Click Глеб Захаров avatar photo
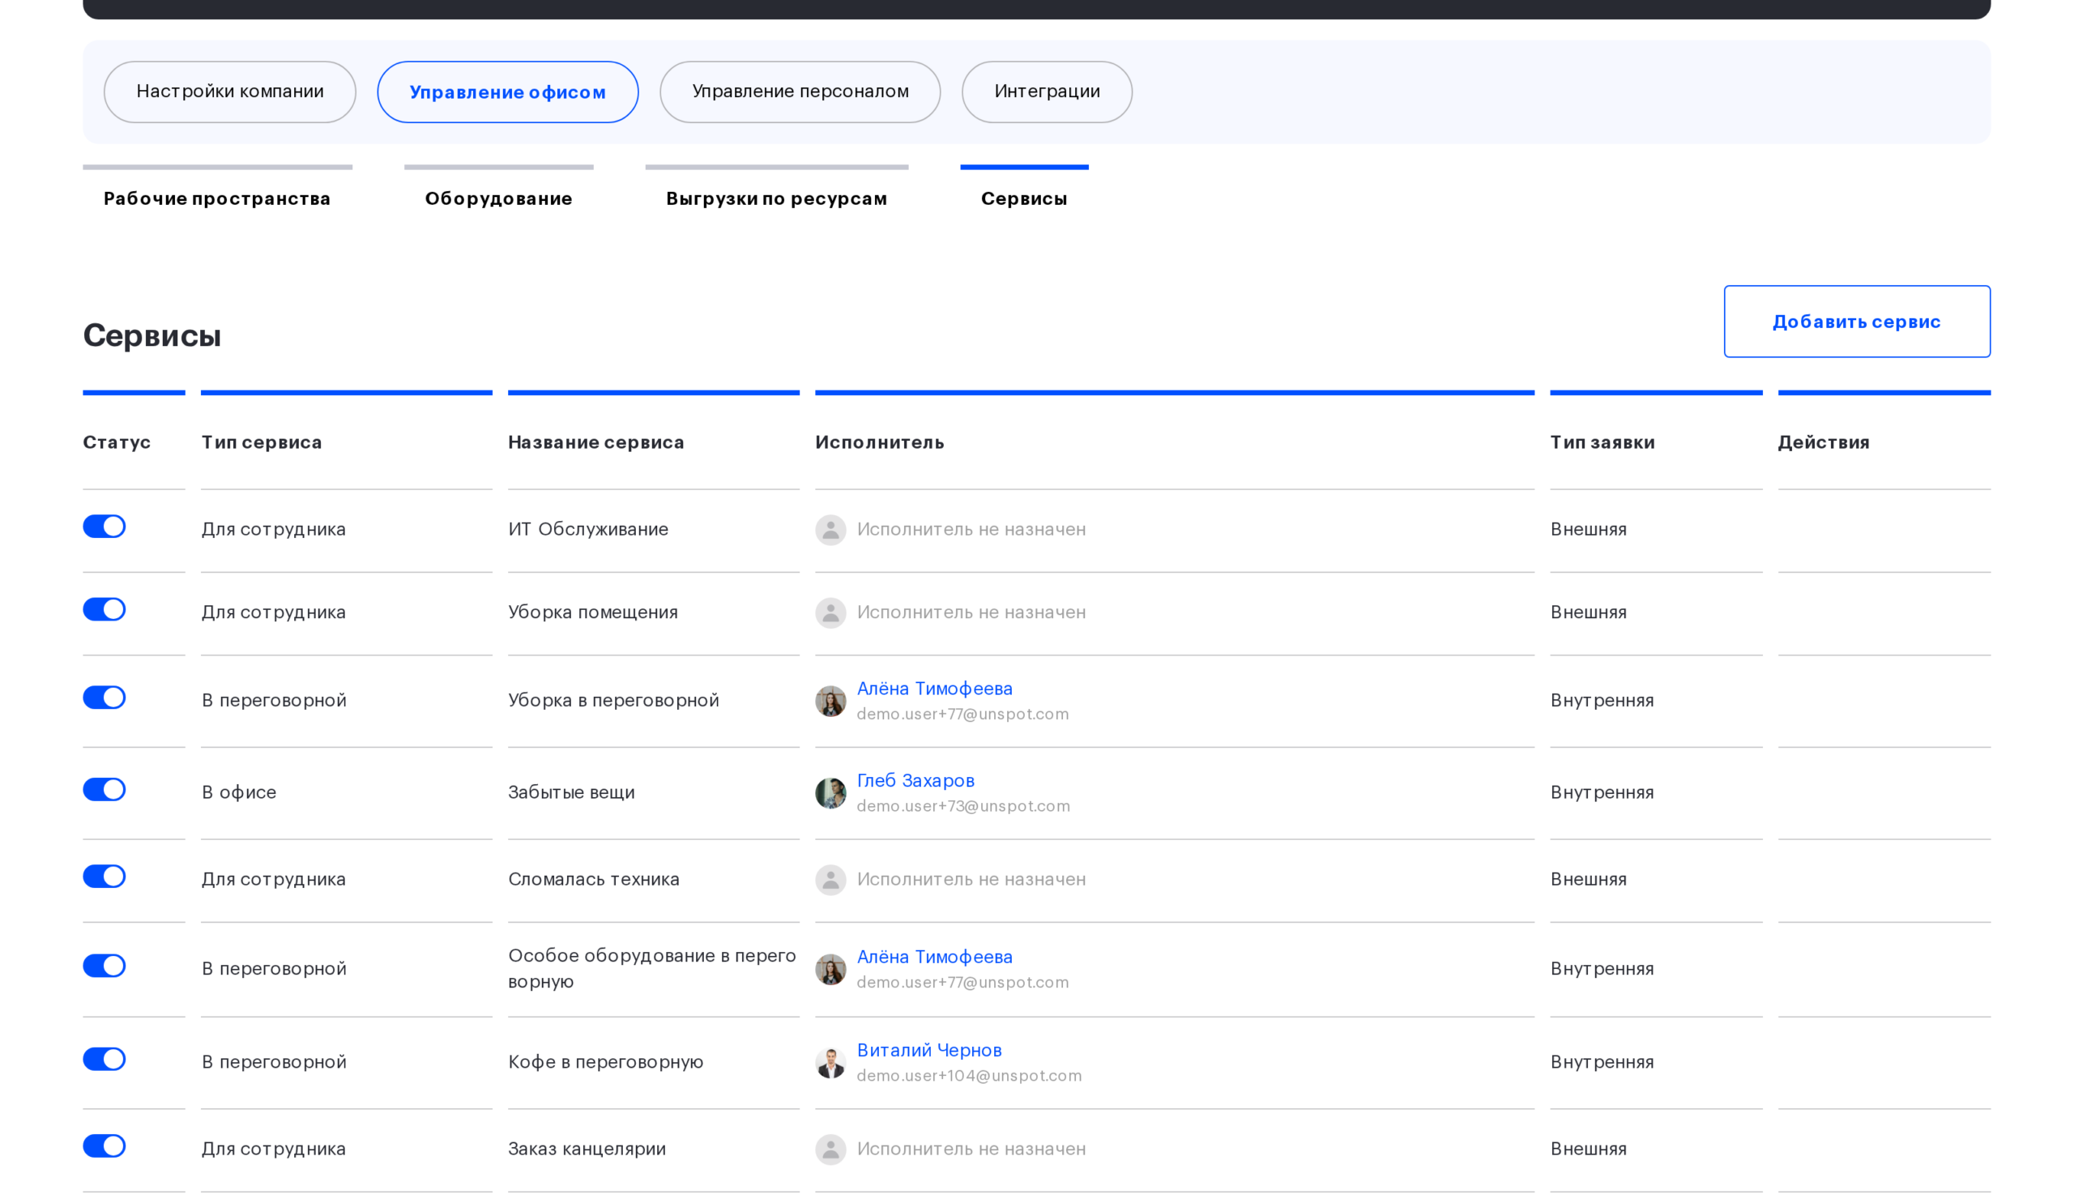This screenshot has width=2074, height=1199. pos(830,793)
